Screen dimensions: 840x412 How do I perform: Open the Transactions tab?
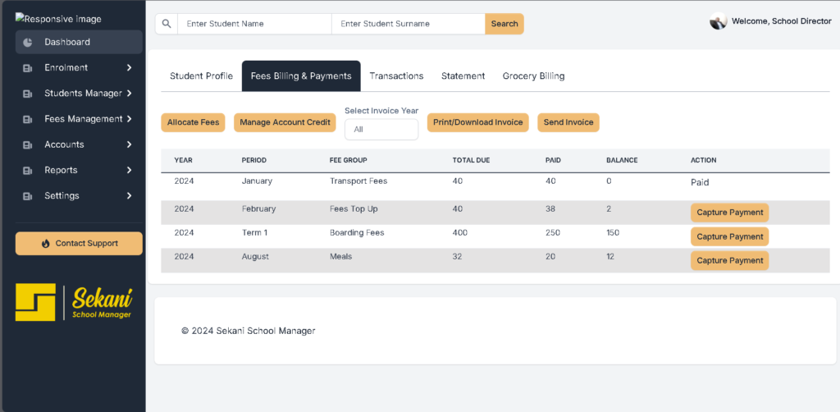[x=396, y=76]
